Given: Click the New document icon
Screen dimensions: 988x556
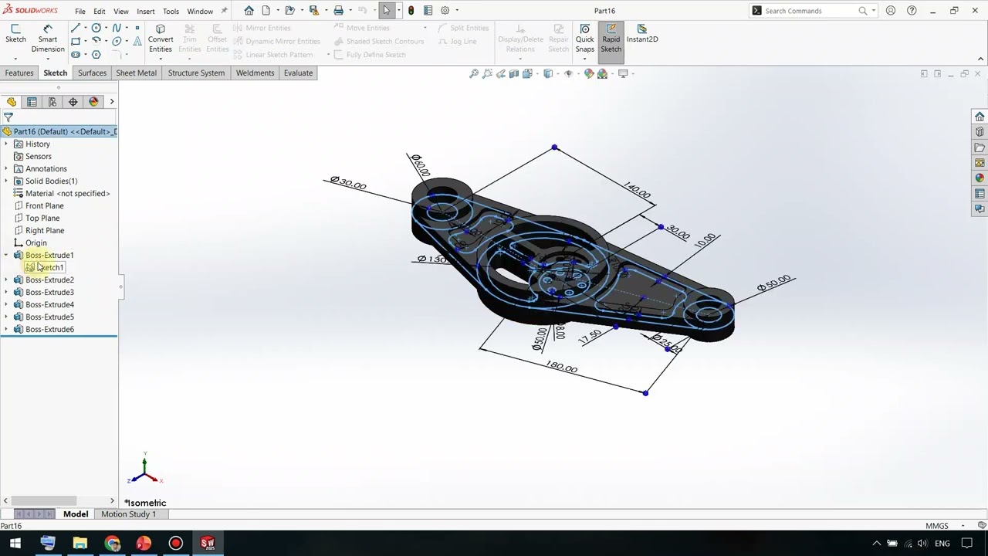Looking at the screenshot, I should 266,11.
